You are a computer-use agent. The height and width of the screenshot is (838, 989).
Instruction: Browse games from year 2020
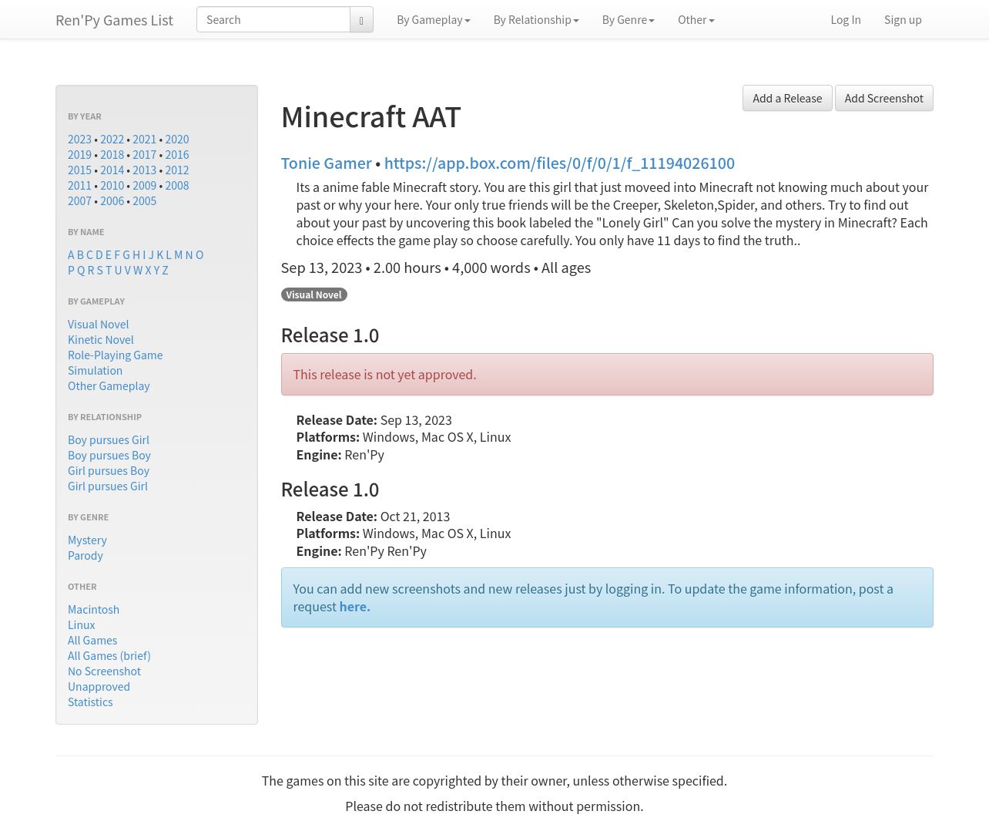177,140
